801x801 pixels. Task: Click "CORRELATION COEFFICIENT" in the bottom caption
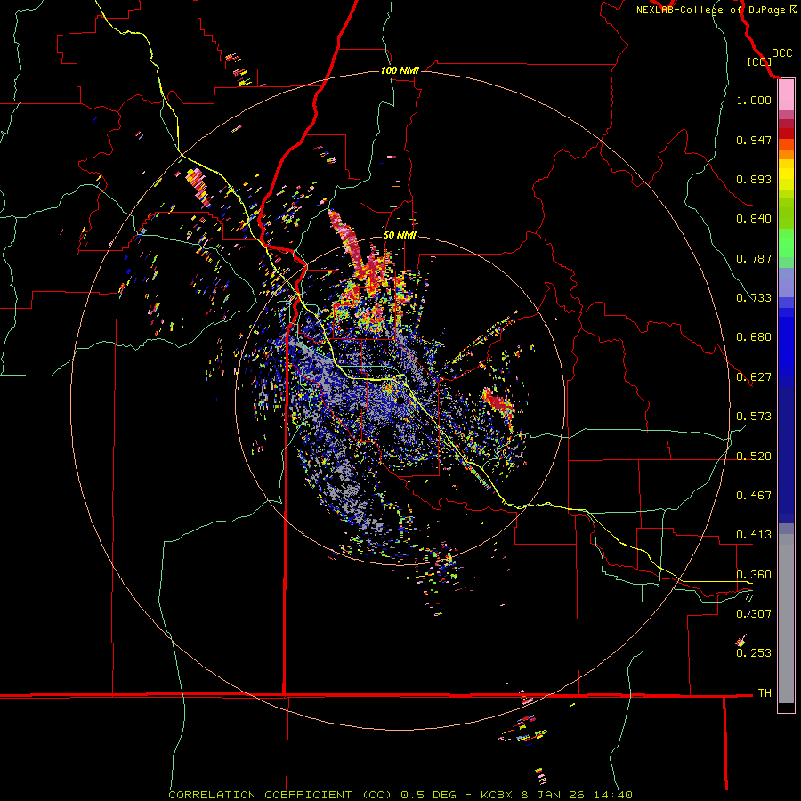[x=260, y=795]
